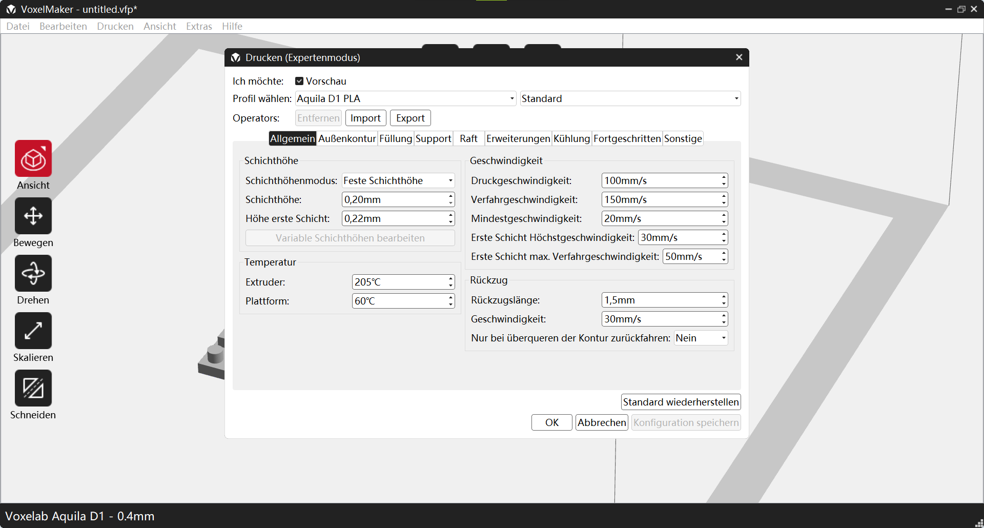Open the Schichthöhenmodus dropdown
The image size is (984, 528).
coord(398,180)
